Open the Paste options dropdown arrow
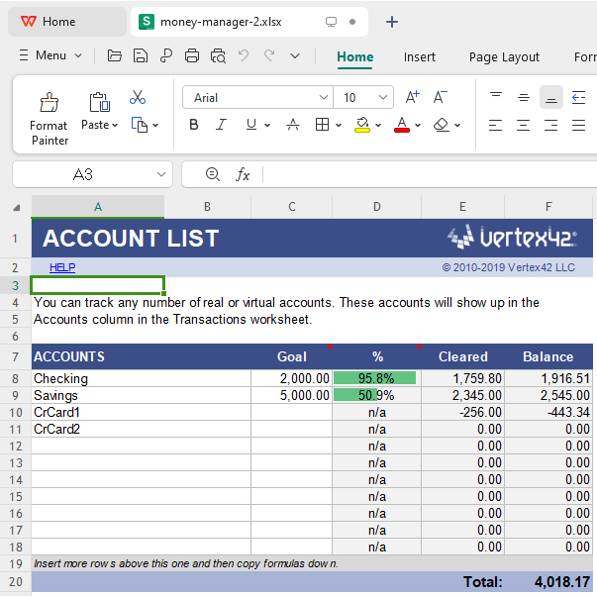 (x=115, y=125)
